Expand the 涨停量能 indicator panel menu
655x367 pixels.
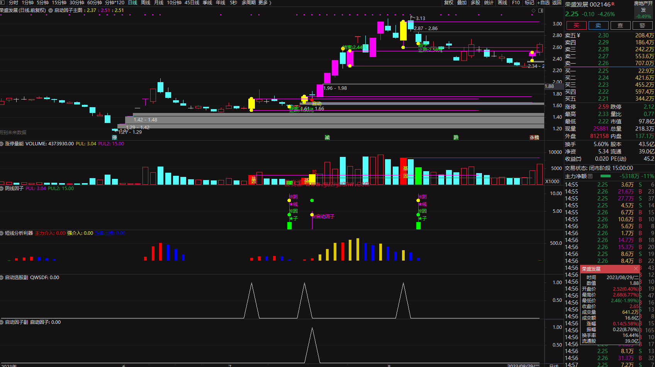(2, 144)
